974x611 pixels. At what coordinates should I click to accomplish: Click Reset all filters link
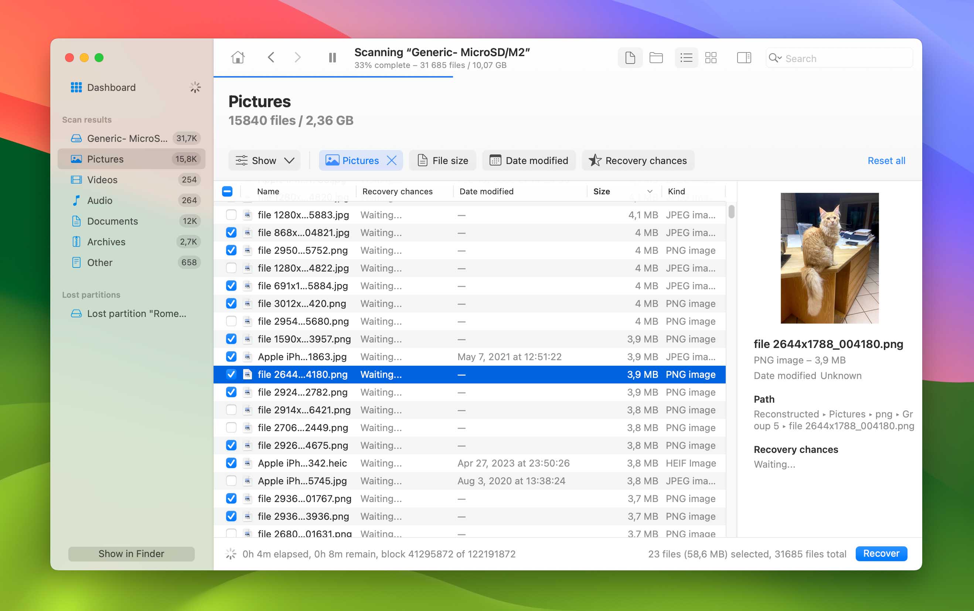(x=886, y=160)
